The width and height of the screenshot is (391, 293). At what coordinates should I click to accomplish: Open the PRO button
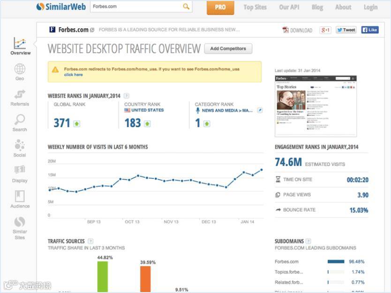tap(220, 7)
